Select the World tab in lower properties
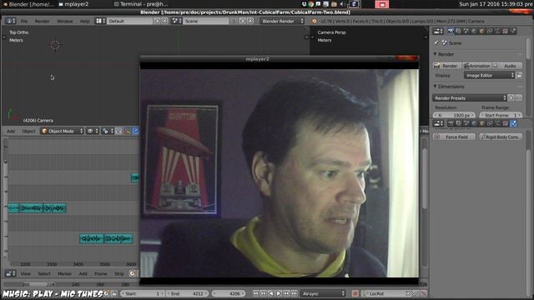534x300 pixels. 474,123
